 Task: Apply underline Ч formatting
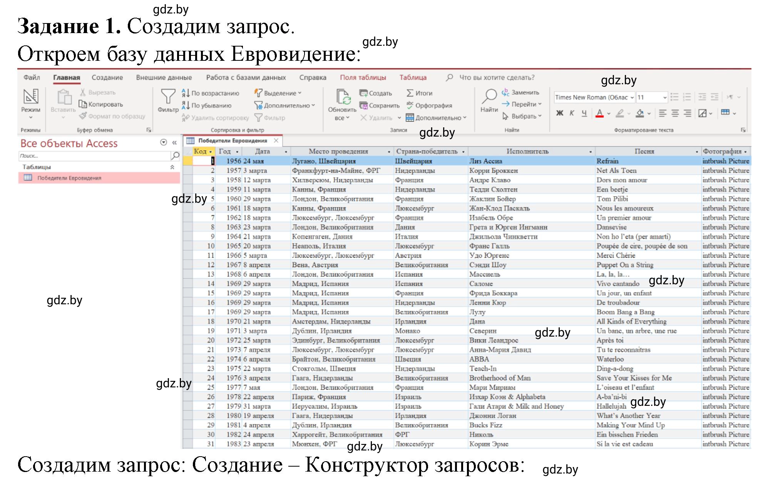[x=584, y=113]
